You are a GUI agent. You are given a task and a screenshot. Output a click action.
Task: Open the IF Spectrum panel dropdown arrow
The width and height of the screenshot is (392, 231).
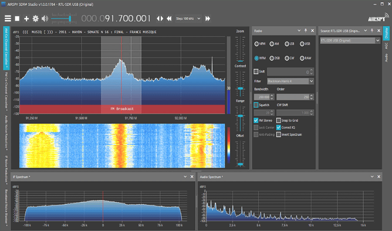tap(185, 177)
